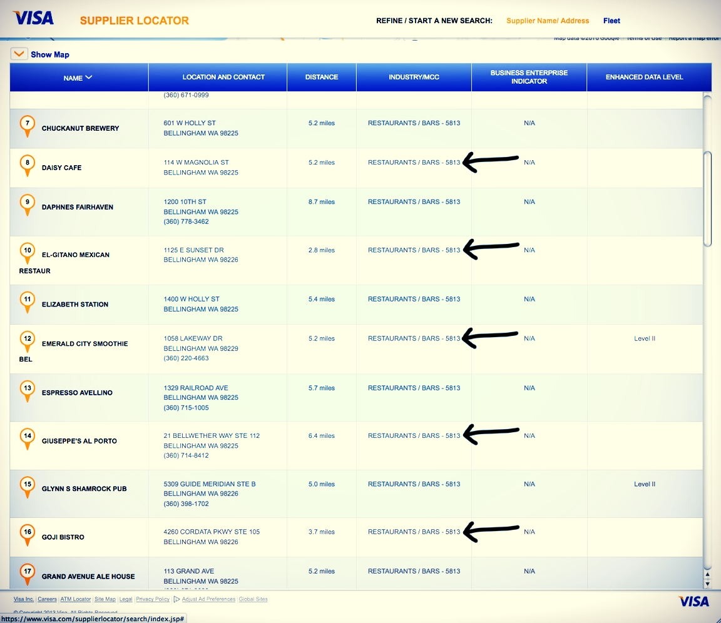Open the Site Map footer link
The width and height of the screenshot is (721, 623).
(105, 599)
